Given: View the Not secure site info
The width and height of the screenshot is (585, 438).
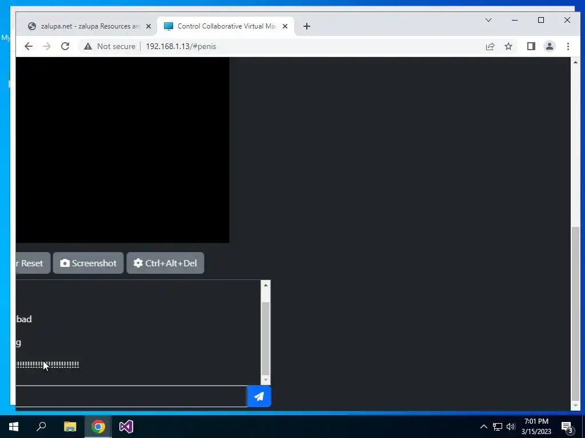Looking at the screenshot, I should click(x=109, y=46).
